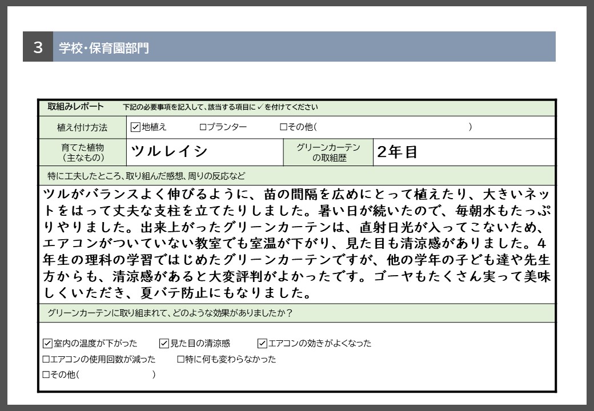The width and height of the screenshot is (594, 411).
Task: Click the ツルレイシ plant name field
Action: [206, 152]
